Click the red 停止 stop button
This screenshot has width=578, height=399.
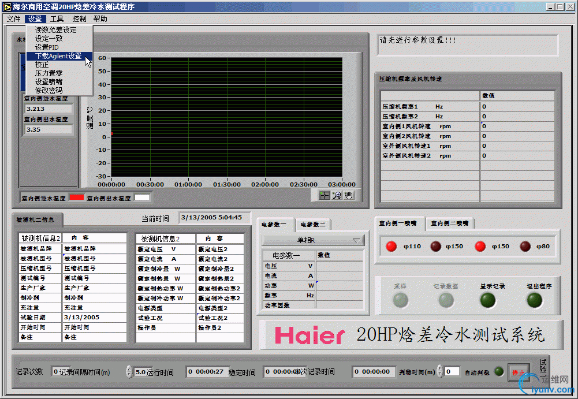coord(517,372)
